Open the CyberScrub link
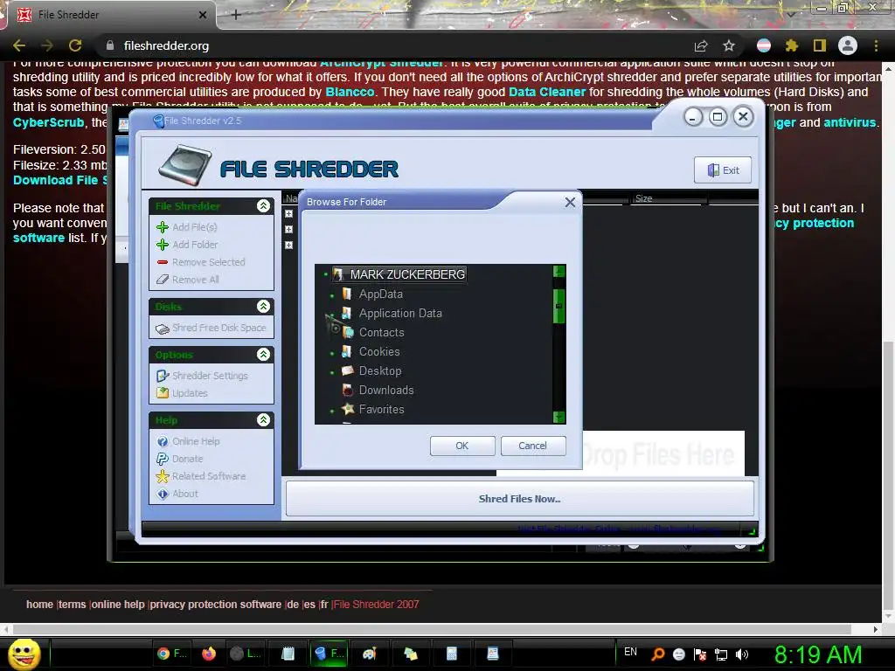This screenshot has height=671, width=895. [x=49, y=122]
